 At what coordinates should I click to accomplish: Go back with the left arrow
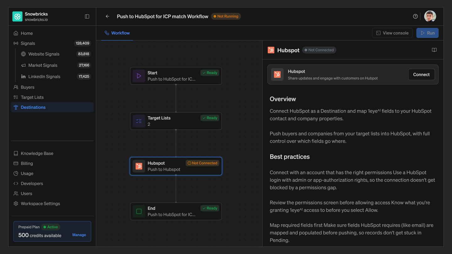click(x=107, y=16)
